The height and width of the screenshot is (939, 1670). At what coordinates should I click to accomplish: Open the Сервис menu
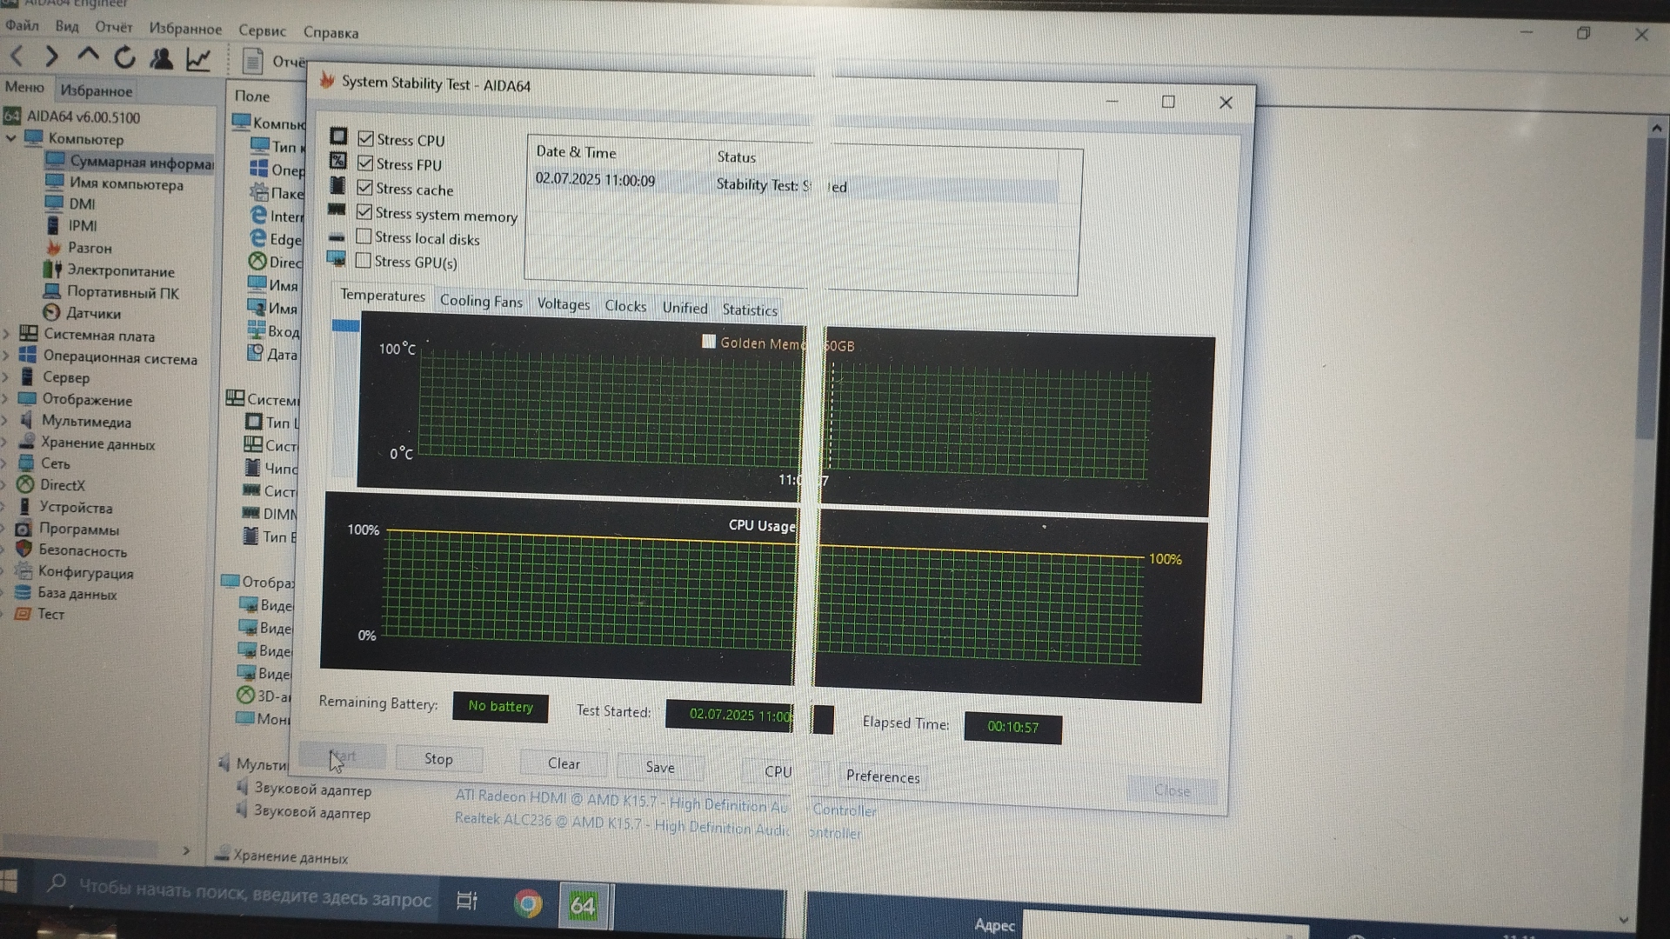point(262,30)
